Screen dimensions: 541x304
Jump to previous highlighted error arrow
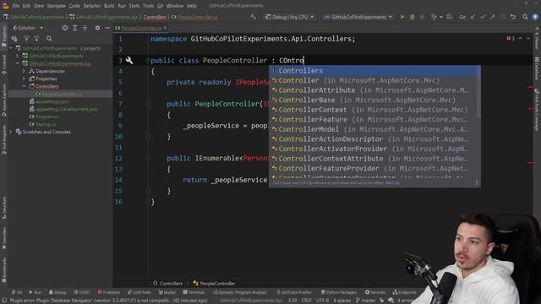coord(521,38)
